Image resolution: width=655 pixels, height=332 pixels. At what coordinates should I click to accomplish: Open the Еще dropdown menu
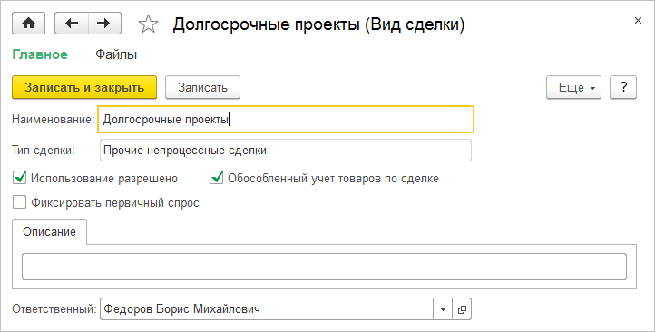point(573,87)
